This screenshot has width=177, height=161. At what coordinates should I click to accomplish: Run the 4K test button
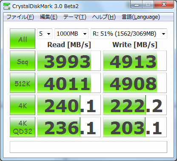tap(23, 105)
